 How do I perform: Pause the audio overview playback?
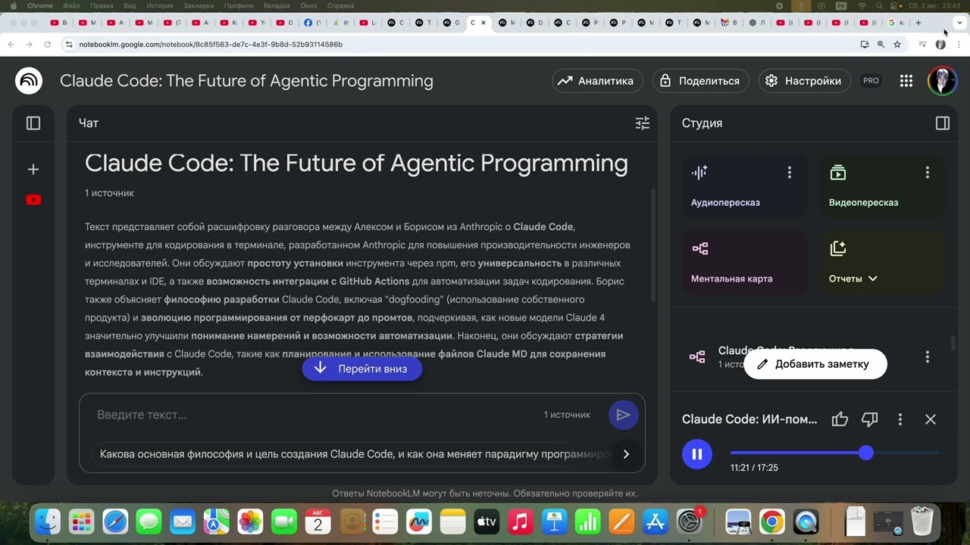(x=697, y=454)
